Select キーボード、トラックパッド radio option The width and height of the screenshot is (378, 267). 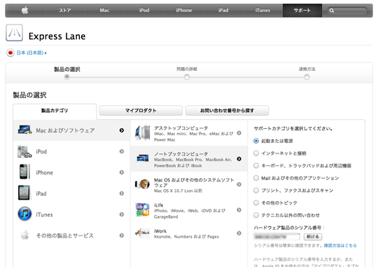pos(256,165)
